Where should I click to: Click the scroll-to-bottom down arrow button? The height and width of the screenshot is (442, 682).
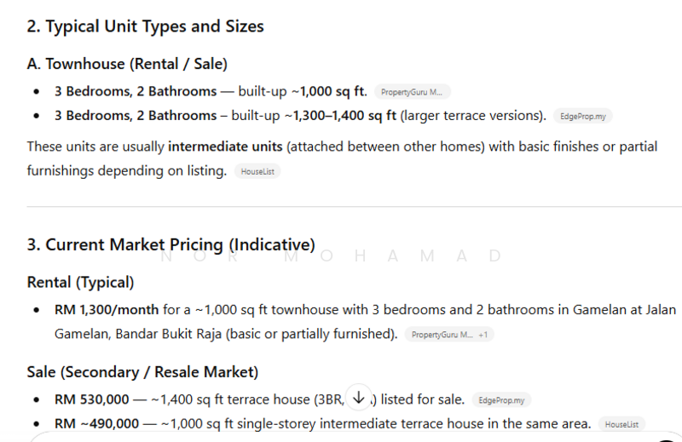[x=359, y=397]
